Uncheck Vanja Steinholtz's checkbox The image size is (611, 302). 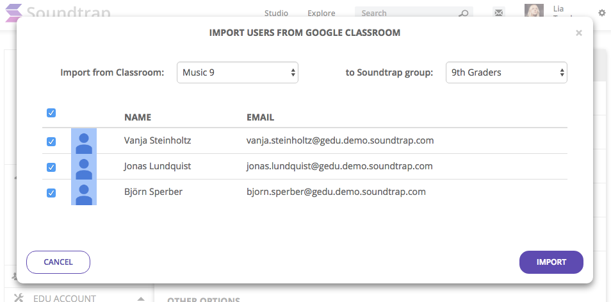pyautogui.click(x=51, y=142)
